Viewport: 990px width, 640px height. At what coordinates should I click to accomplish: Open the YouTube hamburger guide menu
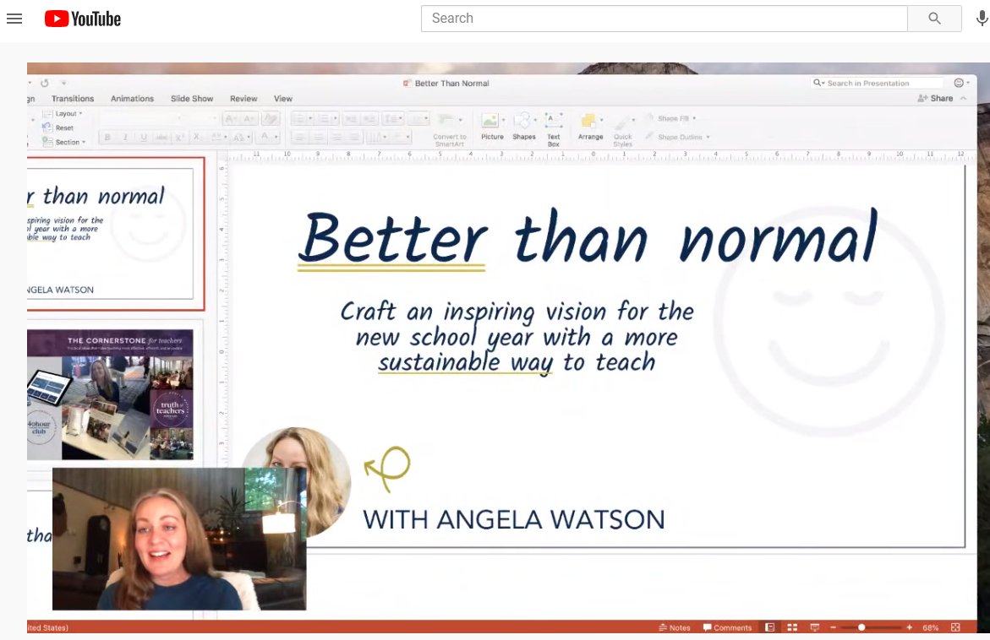tap(14, 19)
